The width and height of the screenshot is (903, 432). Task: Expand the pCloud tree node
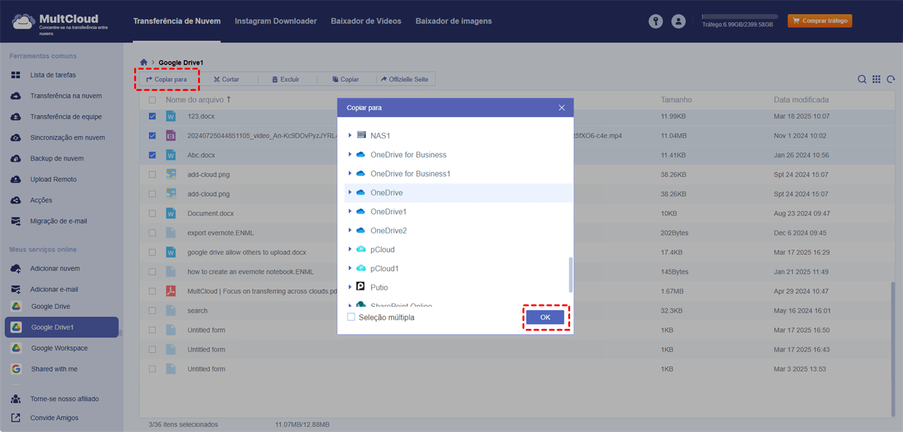[350, 250]
